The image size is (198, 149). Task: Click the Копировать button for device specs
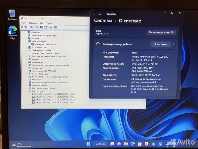161,44
